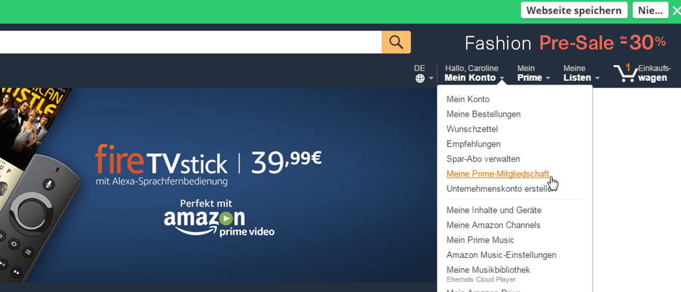Image resolution: width=681 pixels, height=292 pixels.
Task: Select Spar-Abo verwalten menu entry
Action: click(x=483, y=159)
